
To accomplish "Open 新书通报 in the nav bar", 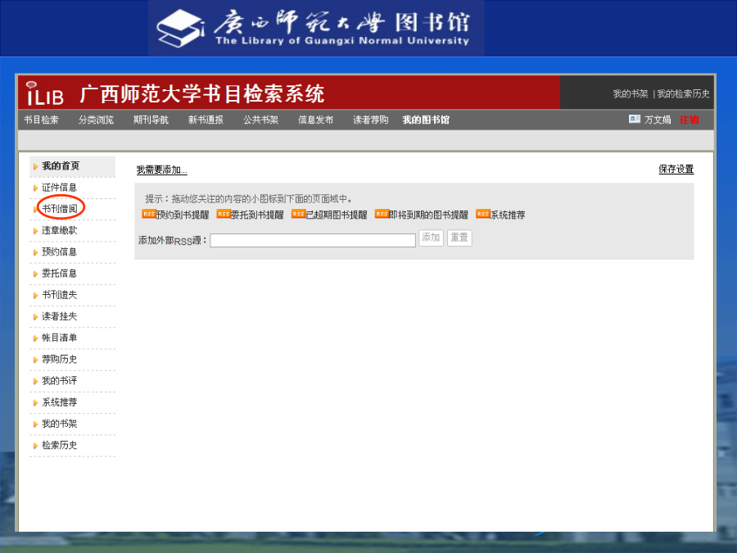I will point(206,120).
